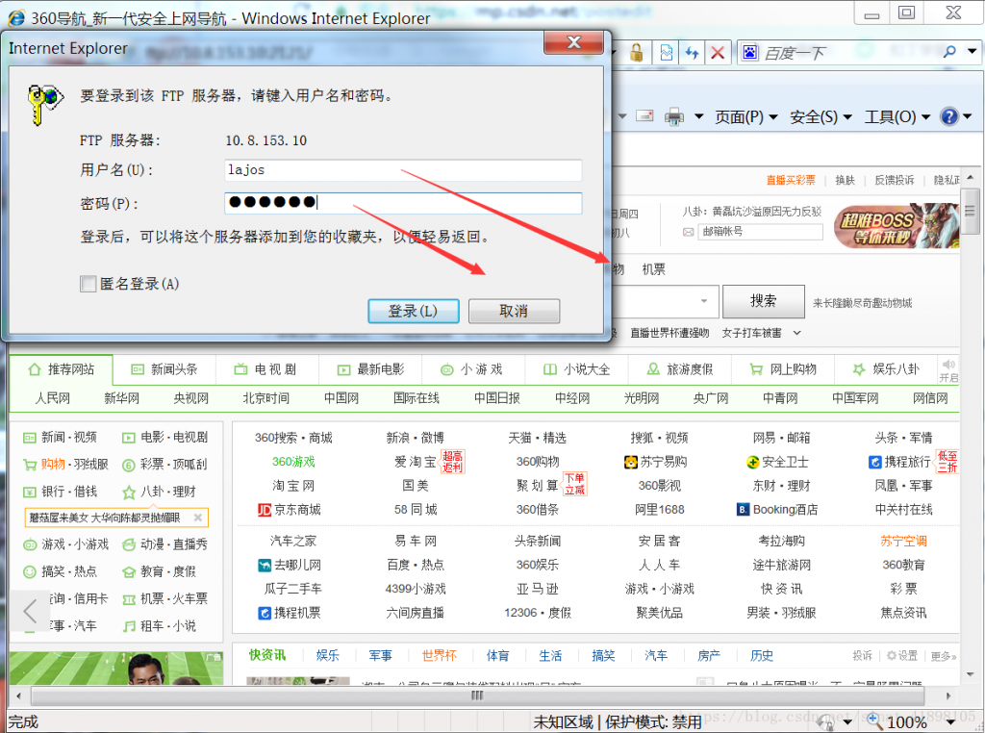The width and height of the screenshot is (985, 733).
Task: Click the 租车·小说 music note icon
Action: click(129, 626)
